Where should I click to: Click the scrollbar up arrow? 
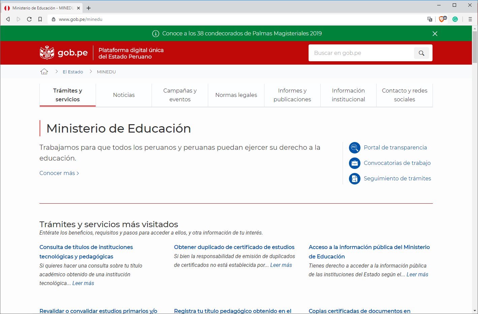[475, 28]
